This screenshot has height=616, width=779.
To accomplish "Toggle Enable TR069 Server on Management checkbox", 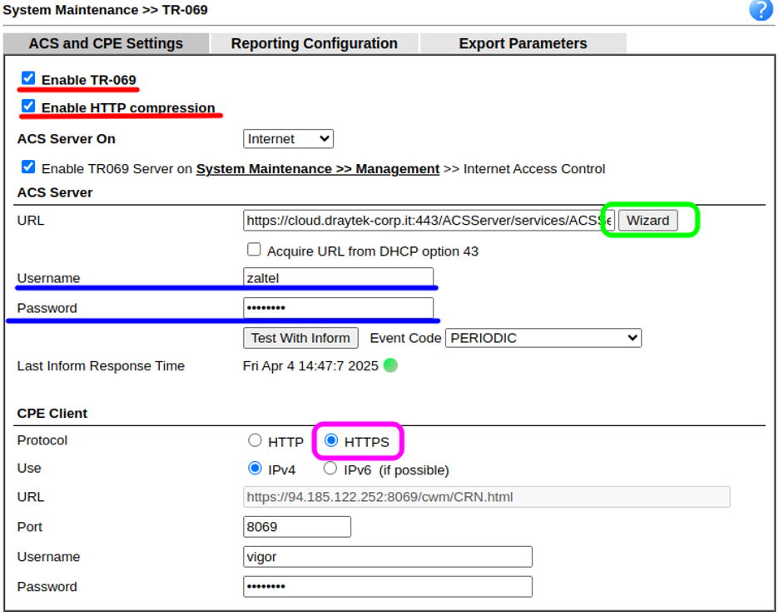I will pyautogui.click(x=28, y=167).
